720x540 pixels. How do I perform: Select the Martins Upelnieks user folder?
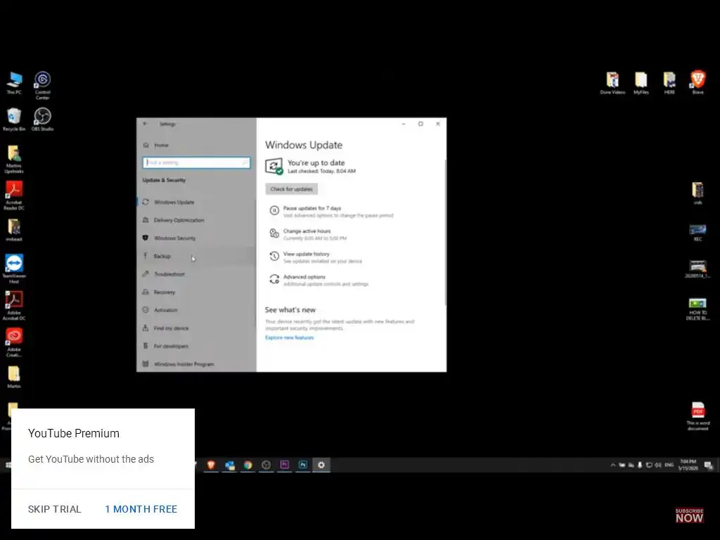click(x=14, y=159)
